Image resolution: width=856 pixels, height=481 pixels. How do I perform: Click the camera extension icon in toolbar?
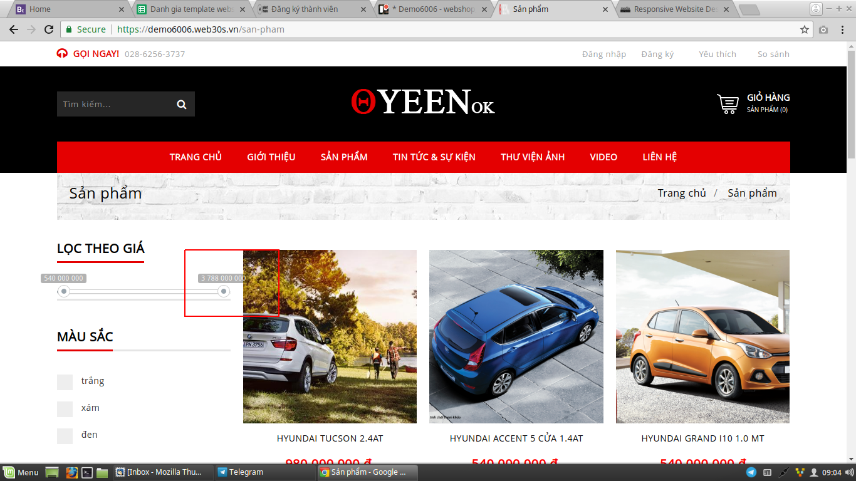pyautogui.click(x=823, y=29)
